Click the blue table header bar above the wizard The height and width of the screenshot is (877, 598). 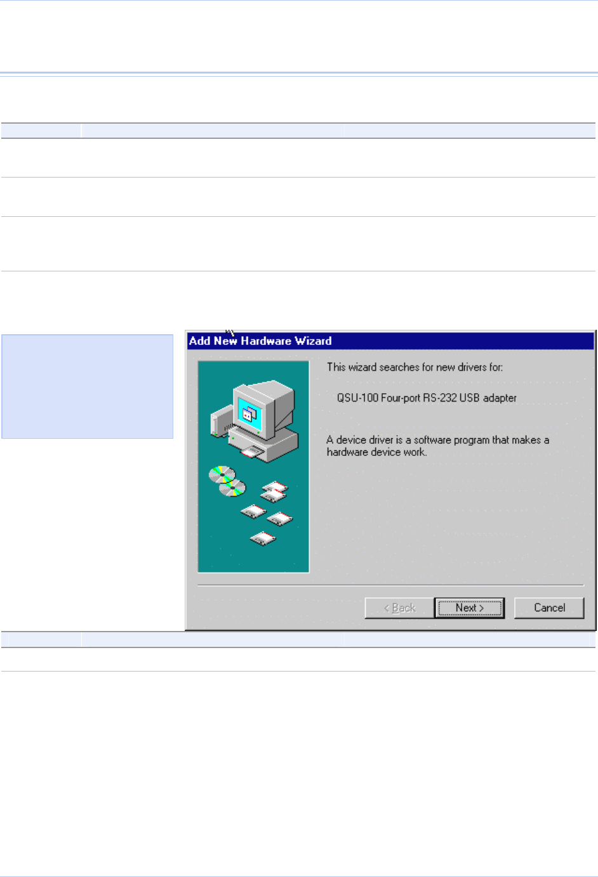click(298, 131)
